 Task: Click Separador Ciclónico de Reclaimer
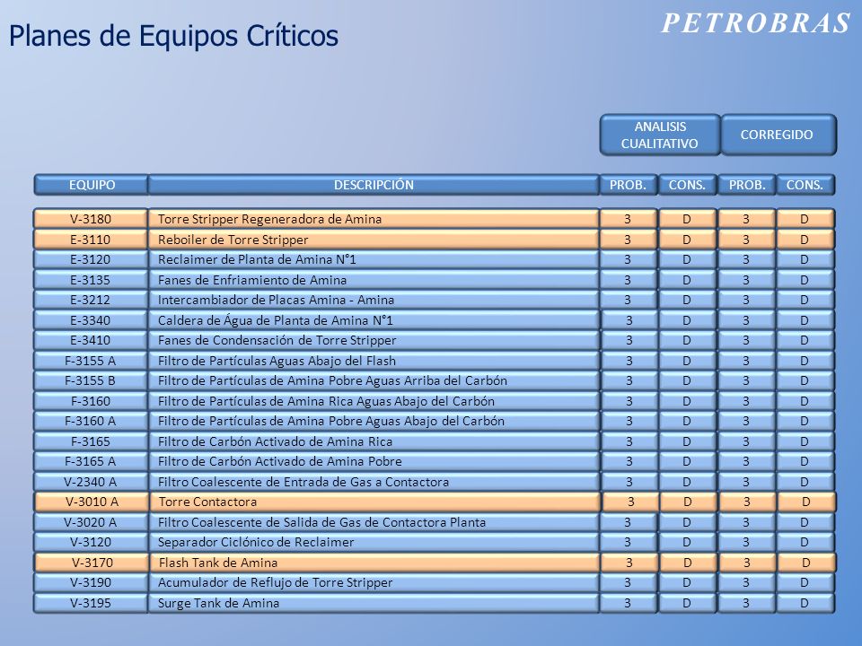point(374,542)
